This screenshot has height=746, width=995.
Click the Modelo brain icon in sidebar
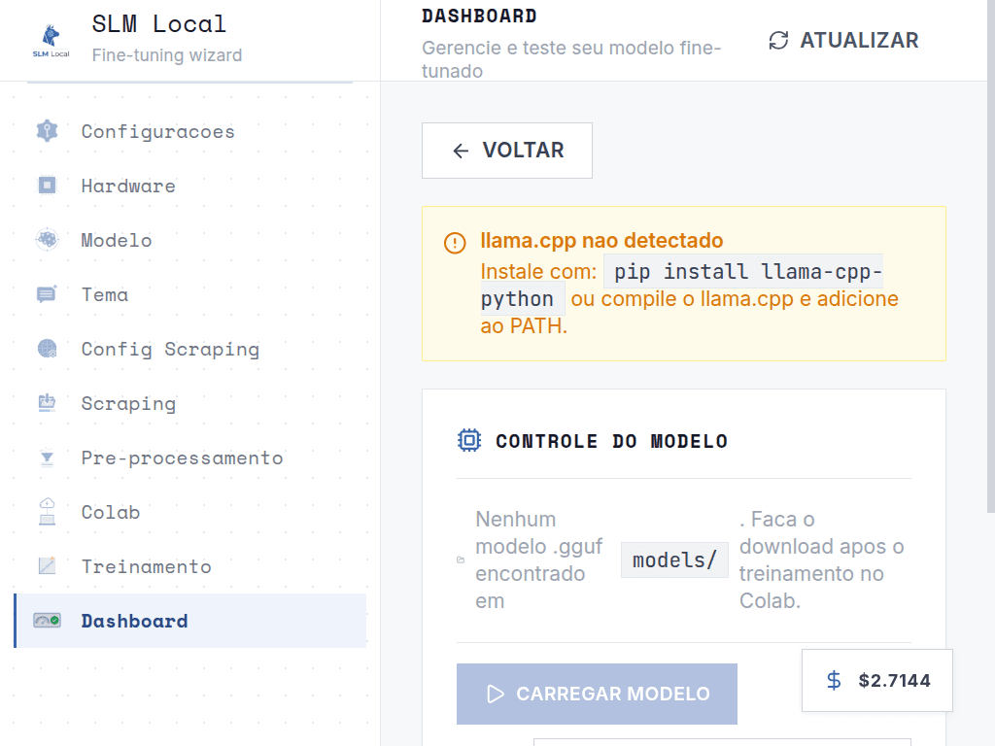(47, 240)
